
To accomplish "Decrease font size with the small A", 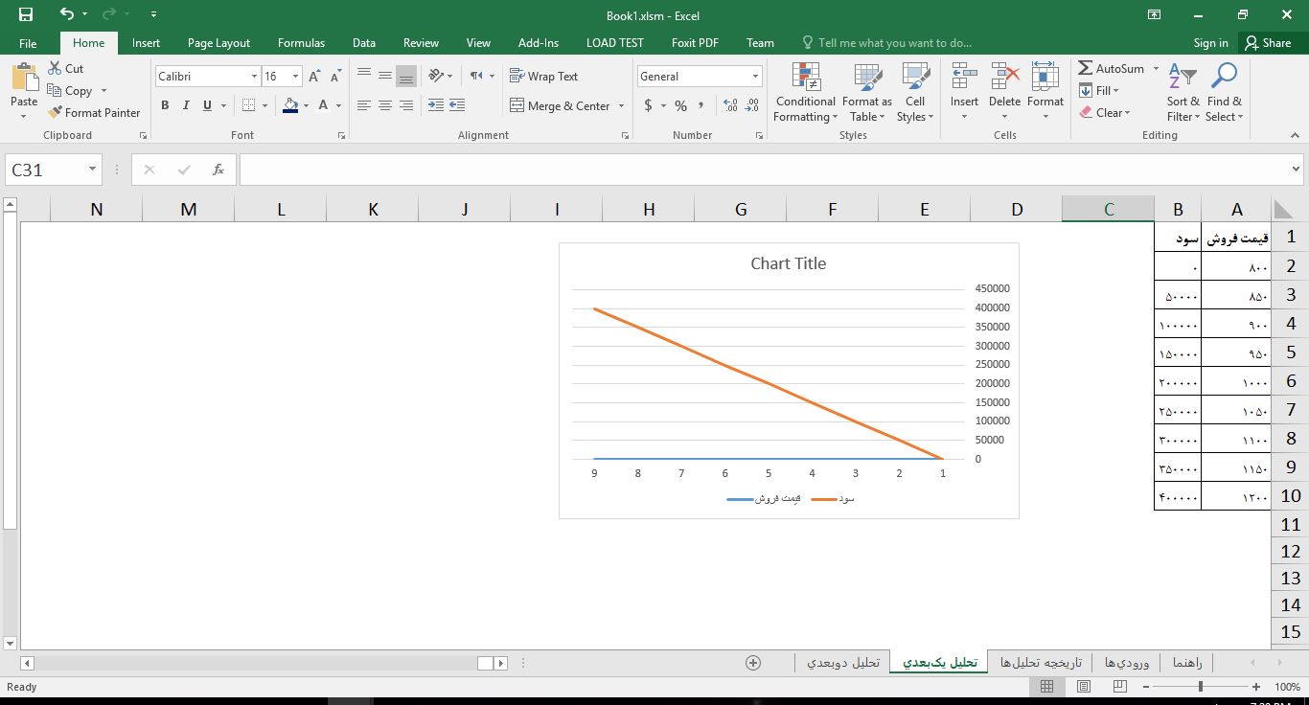I will (x=335, y=77).
